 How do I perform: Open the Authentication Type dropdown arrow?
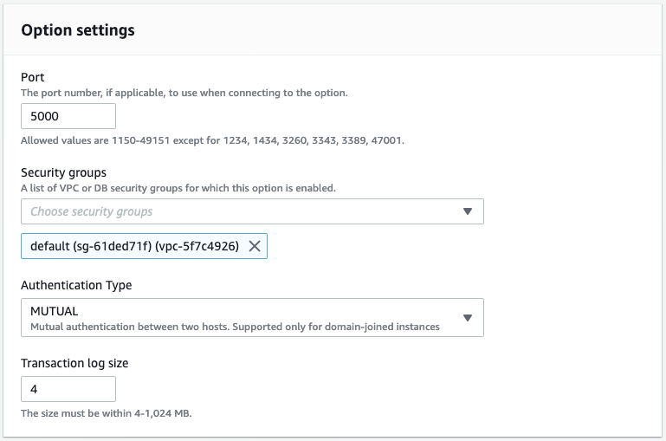pyautogui.click(x=467, y=317)
